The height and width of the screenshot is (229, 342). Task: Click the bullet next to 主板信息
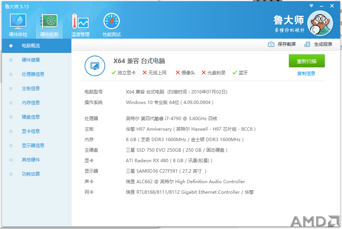click(11, 89)
